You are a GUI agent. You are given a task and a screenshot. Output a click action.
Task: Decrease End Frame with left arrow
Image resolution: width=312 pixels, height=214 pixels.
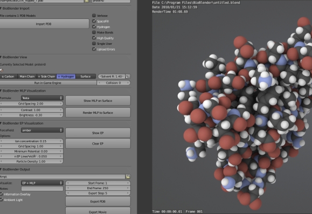[x=68, y=188]
